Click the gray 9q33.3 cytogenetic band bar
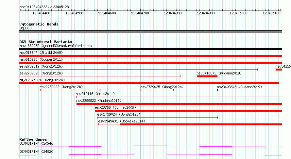Viewport: 291px width, 159px height. click(150, 32)
